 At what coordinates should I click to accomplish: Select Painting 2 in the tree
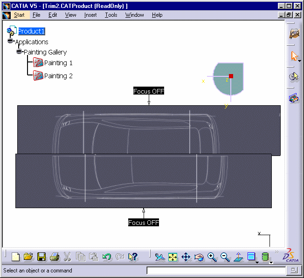click(x=58, y=76)
